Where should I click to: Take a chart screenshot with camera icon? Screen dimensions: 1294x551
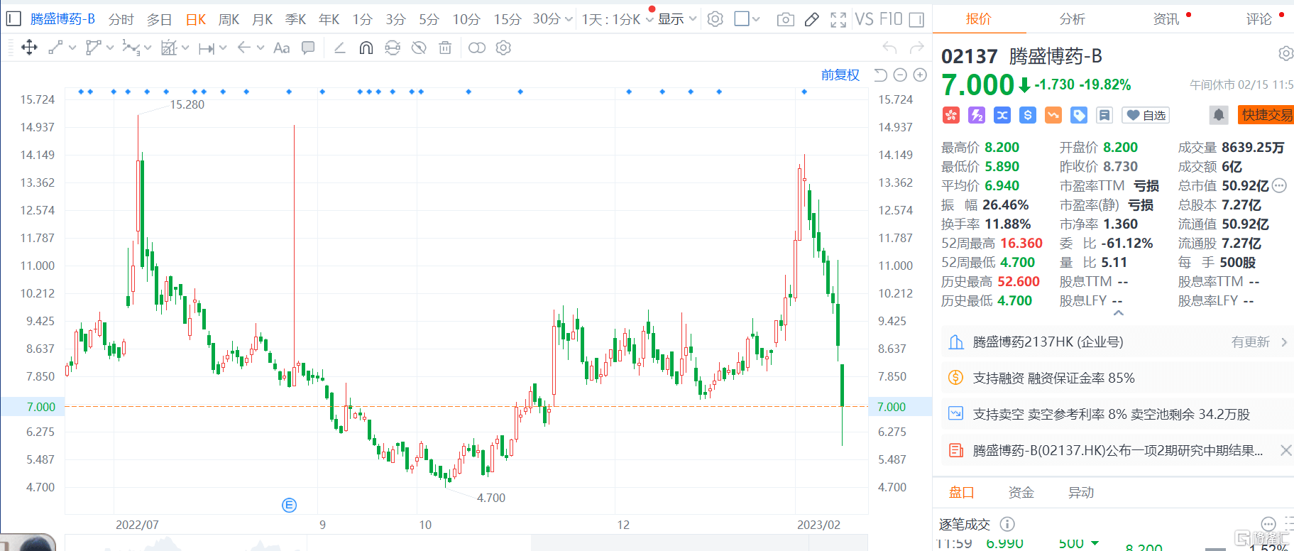tap(785, 19)
